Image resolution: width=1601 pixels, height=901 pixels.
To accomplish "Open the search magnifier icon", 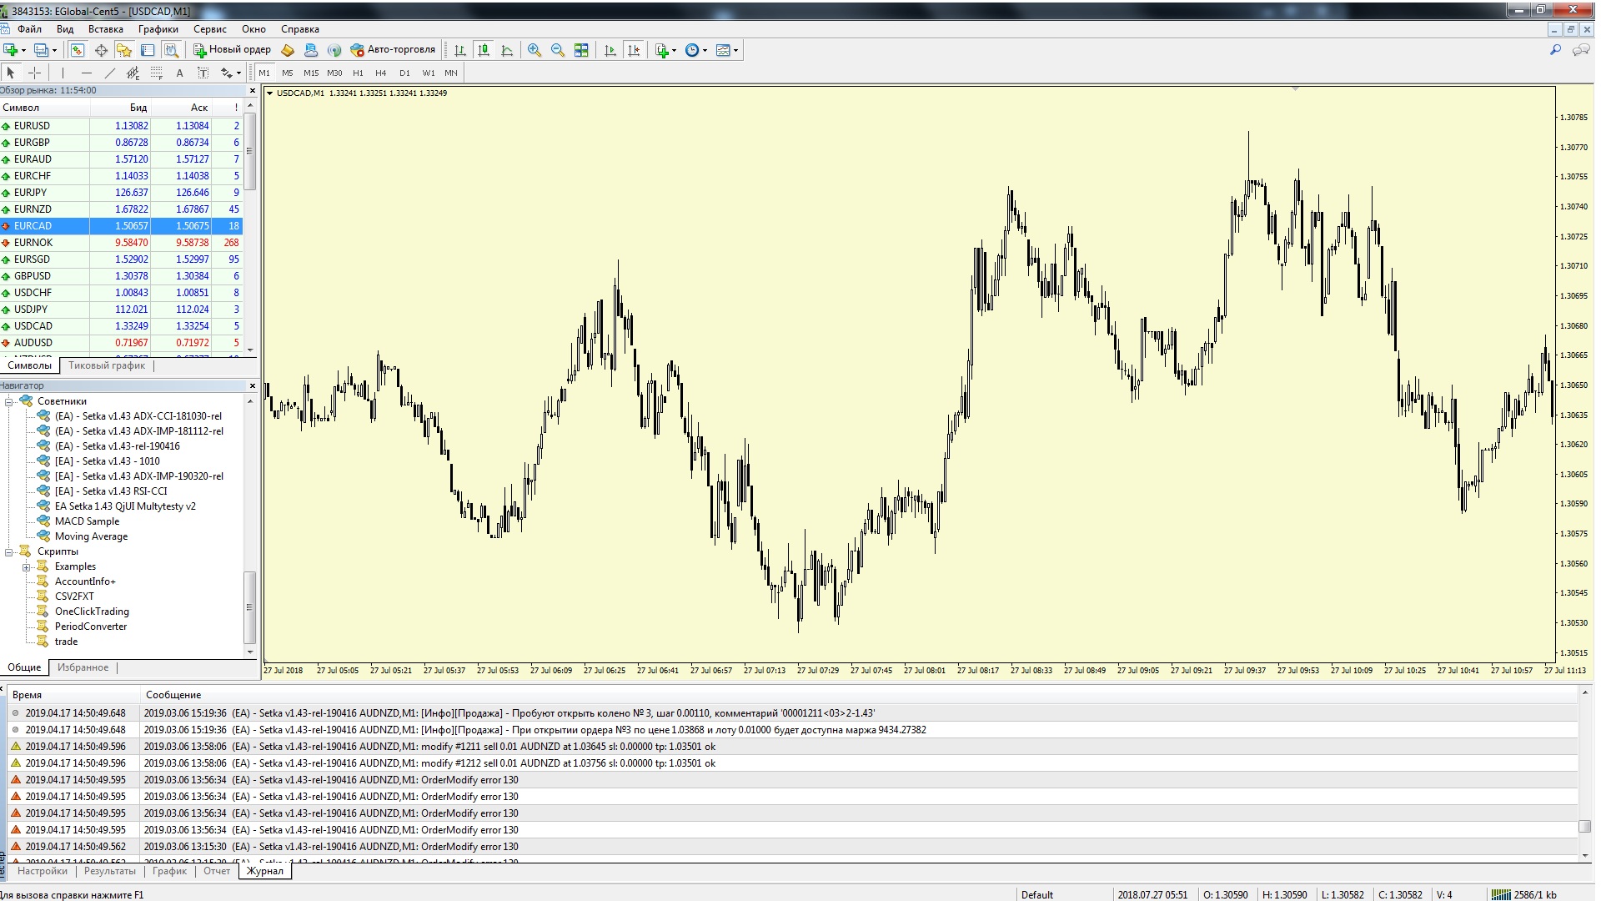I will pyautogui.click(x=1555, y=50).
